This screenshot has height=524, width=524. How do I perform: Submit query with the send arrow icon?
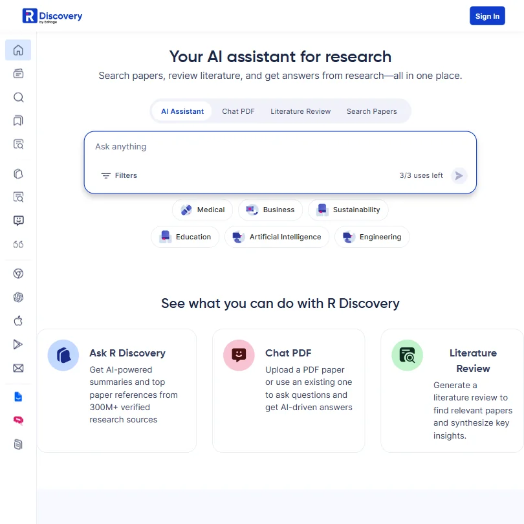459,175
